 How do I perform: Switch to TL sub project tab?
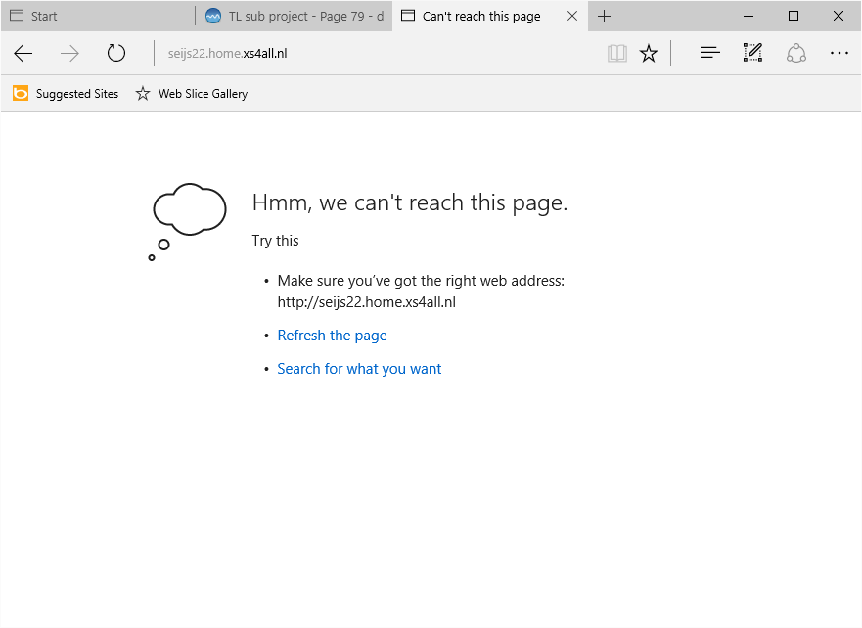point(295,16)
